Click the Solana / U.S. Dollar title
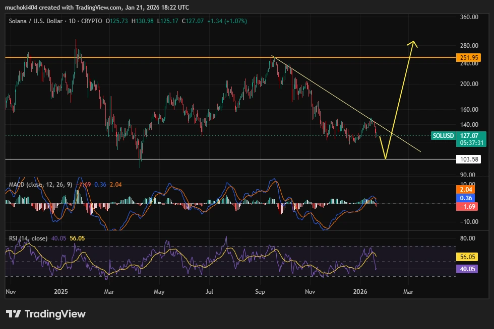494x329 pixels. click(37, 21)
